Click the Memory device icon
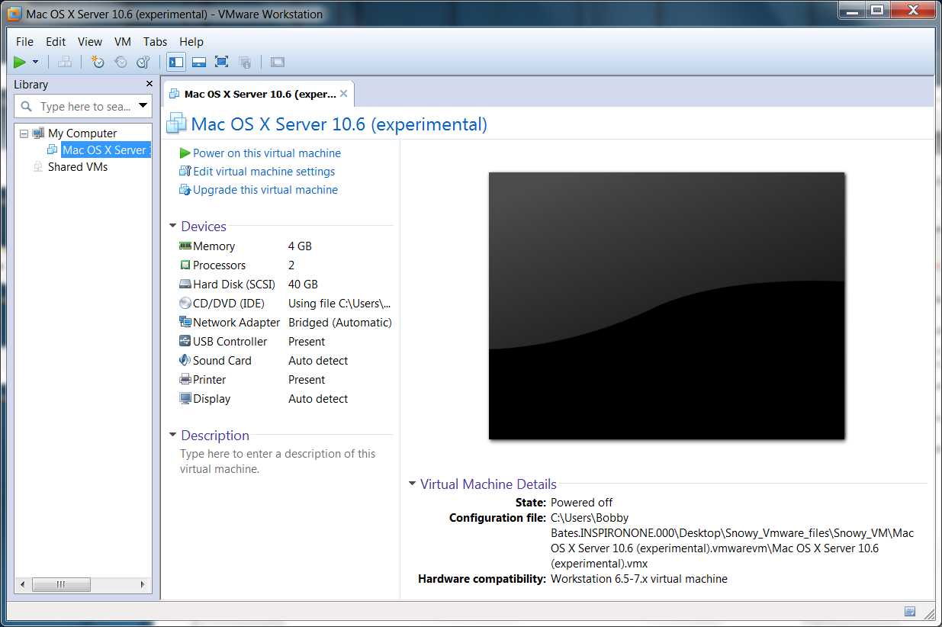942x627 pixels. 185,246
